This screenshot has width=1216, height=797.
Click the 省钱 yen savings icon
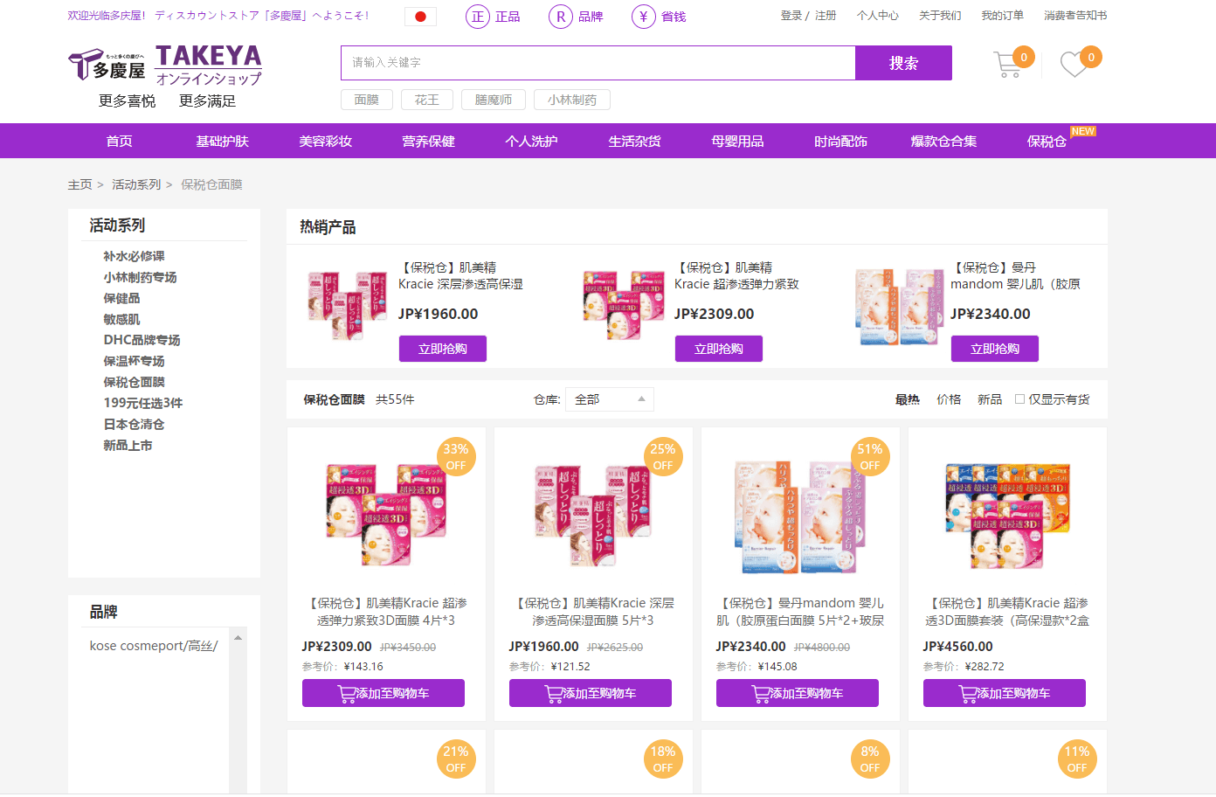(x=644, y=17)
